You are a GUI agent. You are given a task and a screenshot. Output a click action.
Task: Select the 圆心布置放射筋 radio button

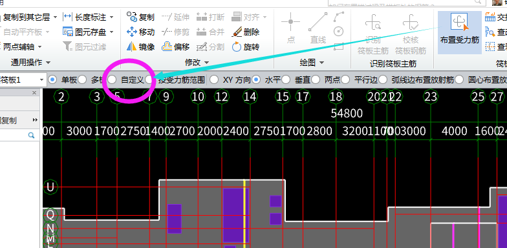tap(459, 79)
